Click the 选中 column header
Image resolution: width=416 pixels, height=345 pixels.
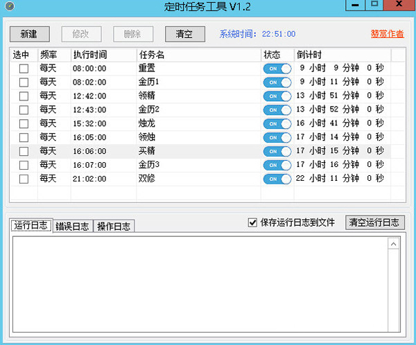click(24, 55)
